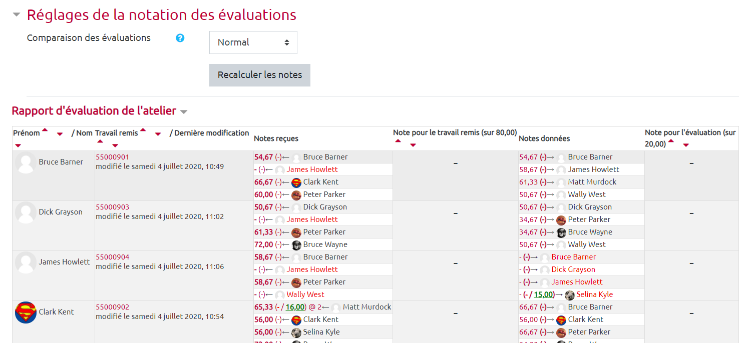Open submission 55000901 by Bruce Barner
The width and height of the screenshot is (746, 343).
(112, 157)
